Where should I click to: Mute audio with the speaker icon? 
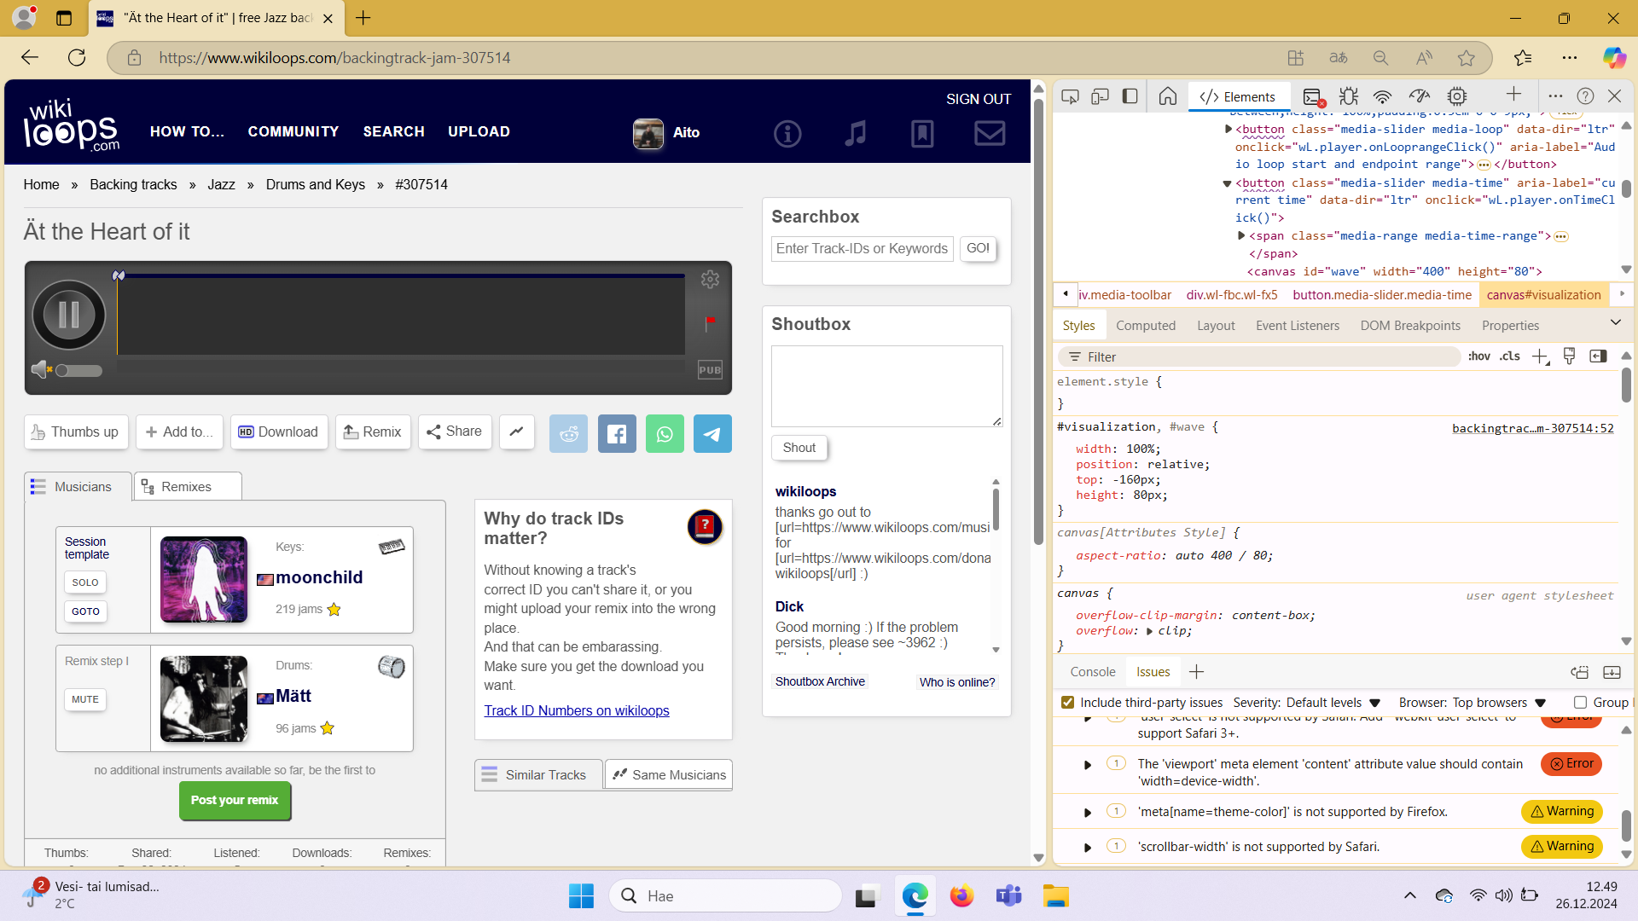39,369
